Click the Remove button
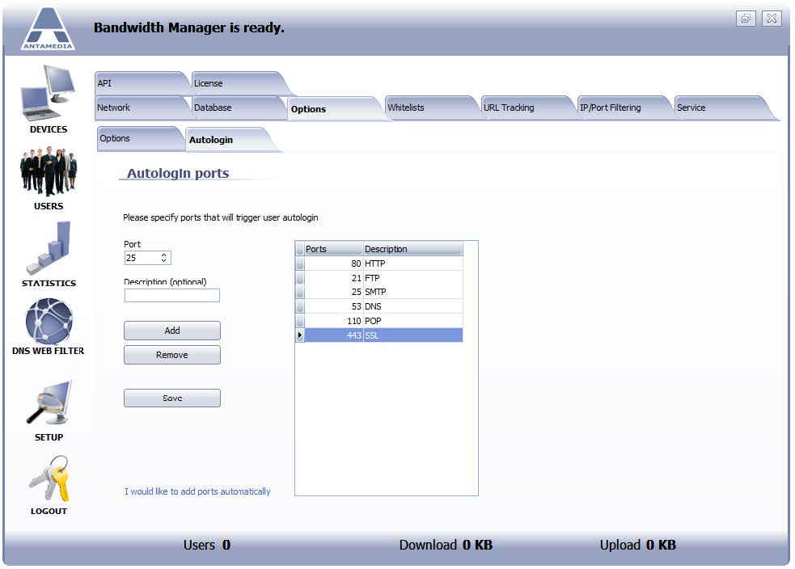 pos(172,355)
